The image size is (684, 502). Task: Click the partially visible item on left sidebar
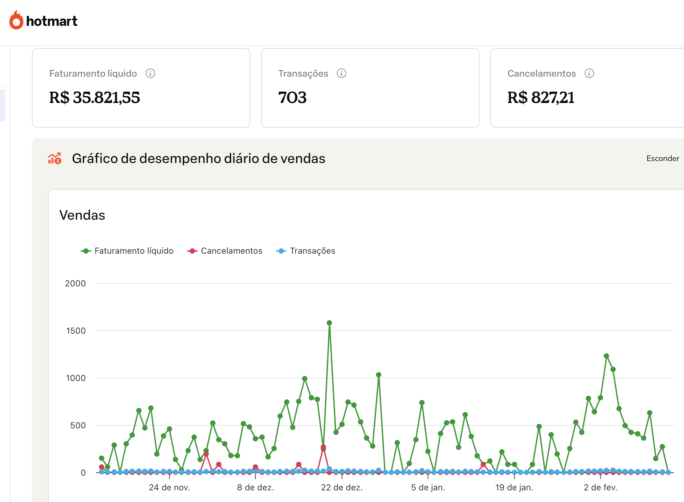point(3,104)
